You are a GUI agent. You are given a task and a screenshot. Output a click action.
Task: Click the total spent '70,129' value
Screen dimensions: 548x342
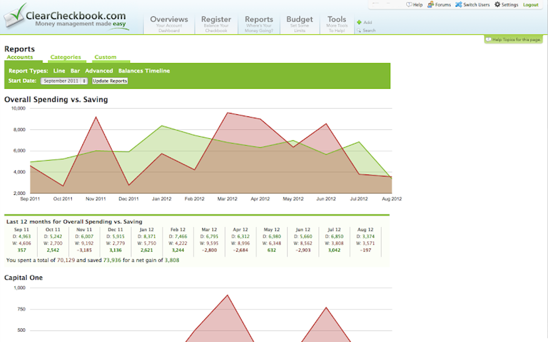coord(66,260)
